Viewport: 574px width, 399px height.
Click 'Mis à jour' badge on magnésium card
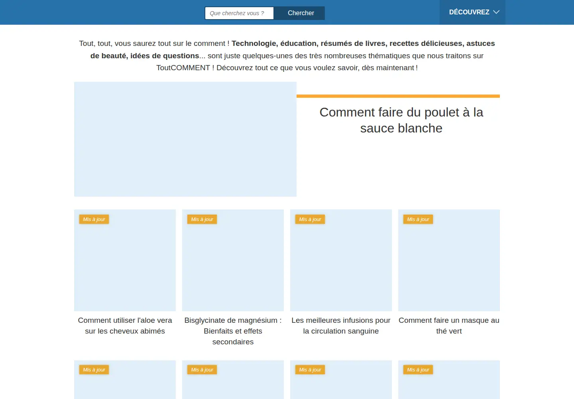click(x=202, y=219)
